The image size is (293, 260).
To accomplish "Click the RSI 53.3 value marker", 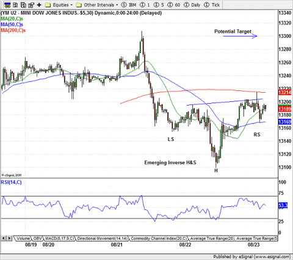I will (283, 206).
